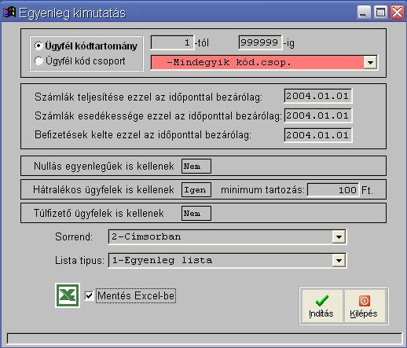Screen dimensions: 407x348
Task: Click the green Excel icon
Action: tap(68, 295)
